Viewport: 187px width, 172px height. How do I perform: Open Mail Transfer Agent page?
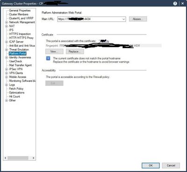pyautogui.click(x=20, y=65)
